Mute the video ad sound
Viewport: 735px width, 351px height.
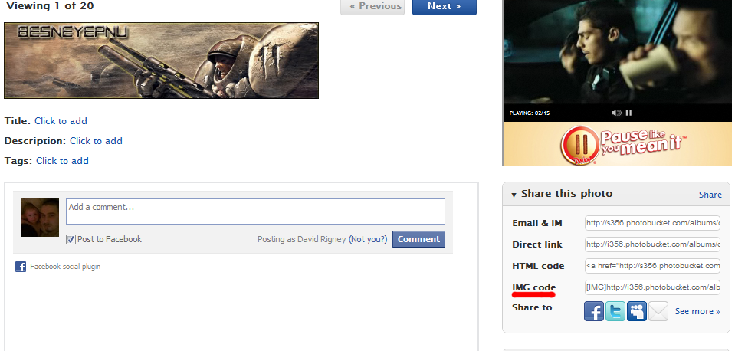[x=616, y=113]
